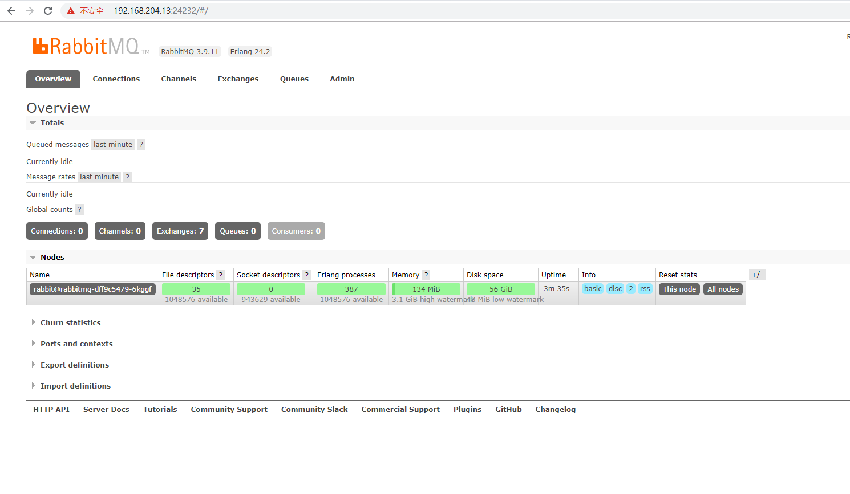850x494 pixels.
Task: Go back with the browser back arrow
Action: 11,11
